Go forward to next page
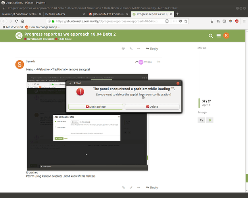 coord(10,21)
